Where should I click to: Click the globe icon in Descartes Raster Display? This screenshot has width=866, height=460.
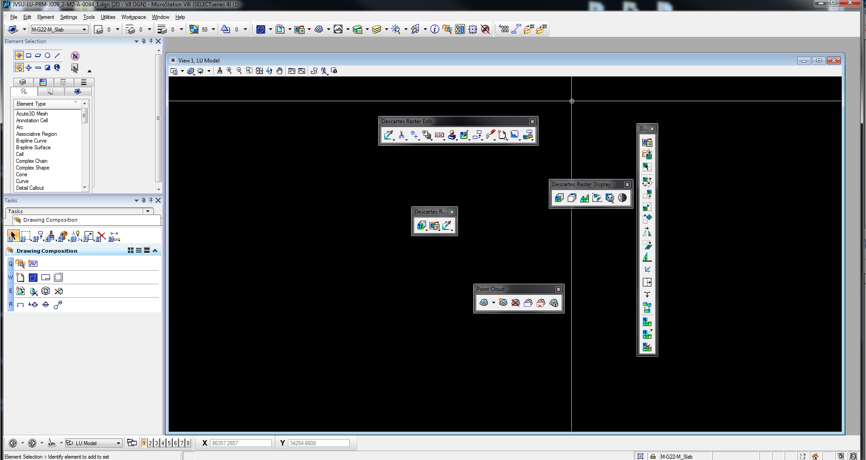point(623,198)
